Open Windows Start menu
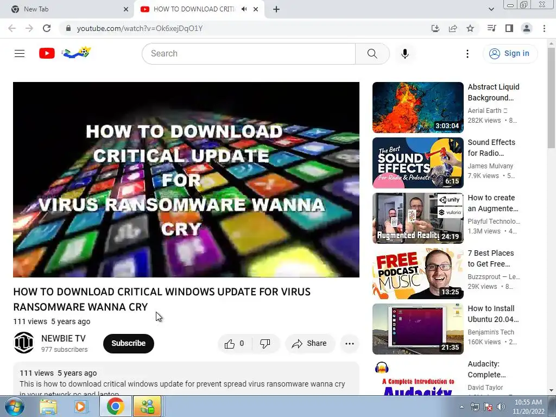The width and height of the screenshot is (556, 417). (x=14, y=406)
